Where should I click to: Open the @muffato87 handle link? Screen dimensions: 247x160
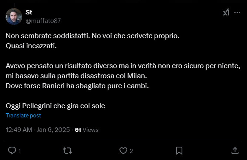[43, 20]
